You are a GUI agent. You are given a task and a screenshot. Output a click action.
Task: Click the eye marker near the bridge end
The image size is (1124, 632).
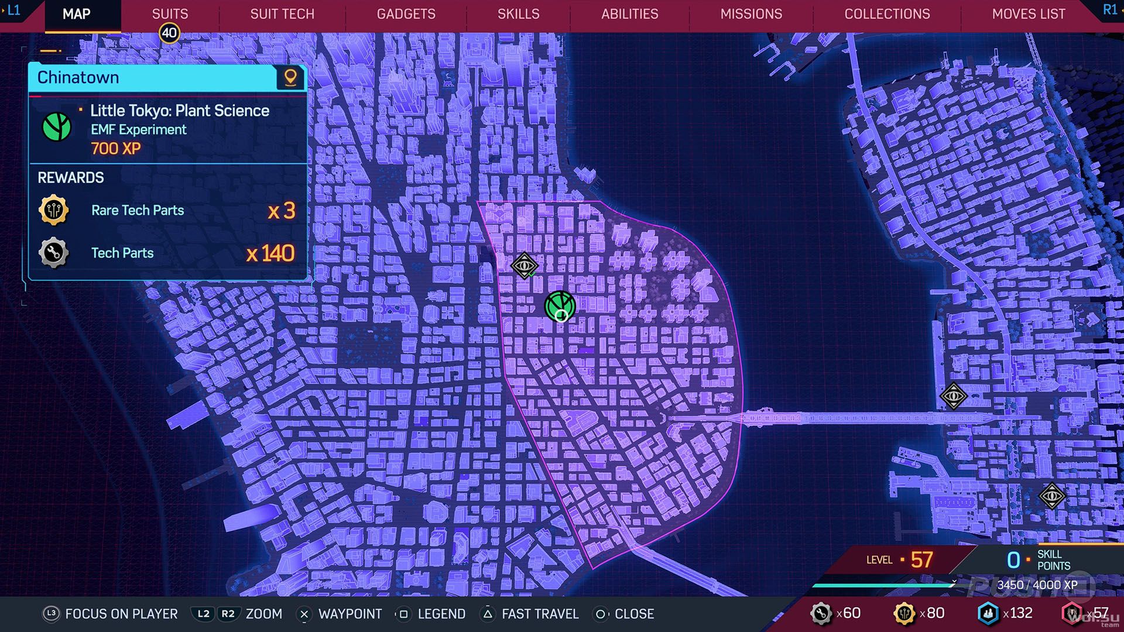coord(953,397)
